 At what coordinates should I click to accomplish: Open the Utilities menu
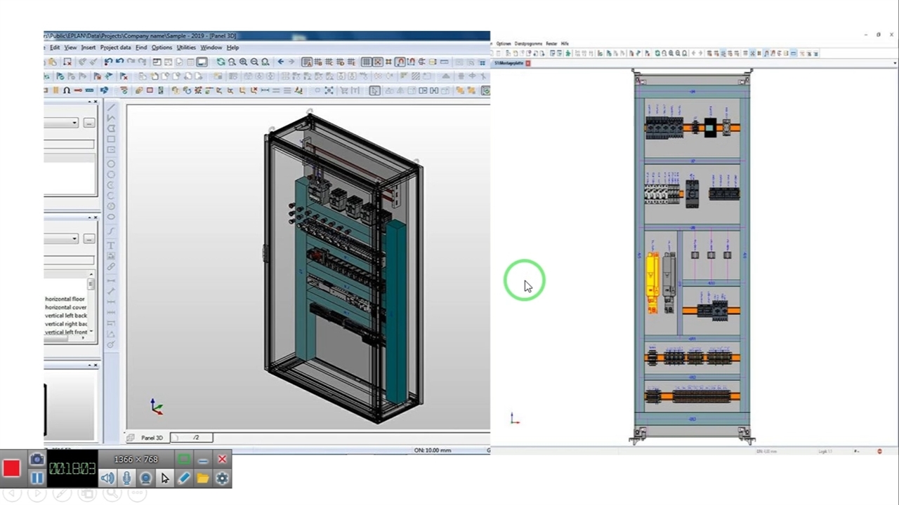click(186, 48)
